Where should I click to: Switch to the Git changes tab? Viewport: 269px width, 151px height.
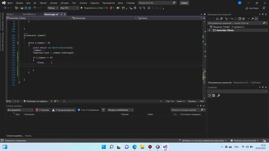tap(247, 83)
